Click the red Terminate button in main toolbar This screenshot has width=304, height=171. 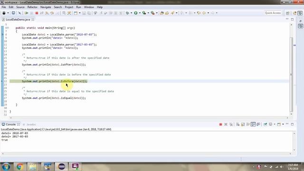37,13
